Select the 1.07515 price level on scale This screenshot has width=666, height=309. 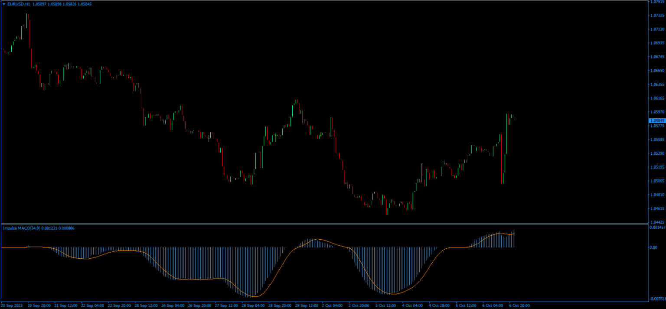(657, 2)
